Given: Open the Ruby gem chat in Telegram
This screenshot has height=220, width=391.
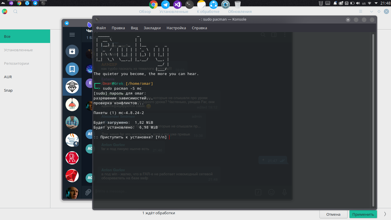Looking at the screenshot, I should pyautogui.click(x=72, y=176).
